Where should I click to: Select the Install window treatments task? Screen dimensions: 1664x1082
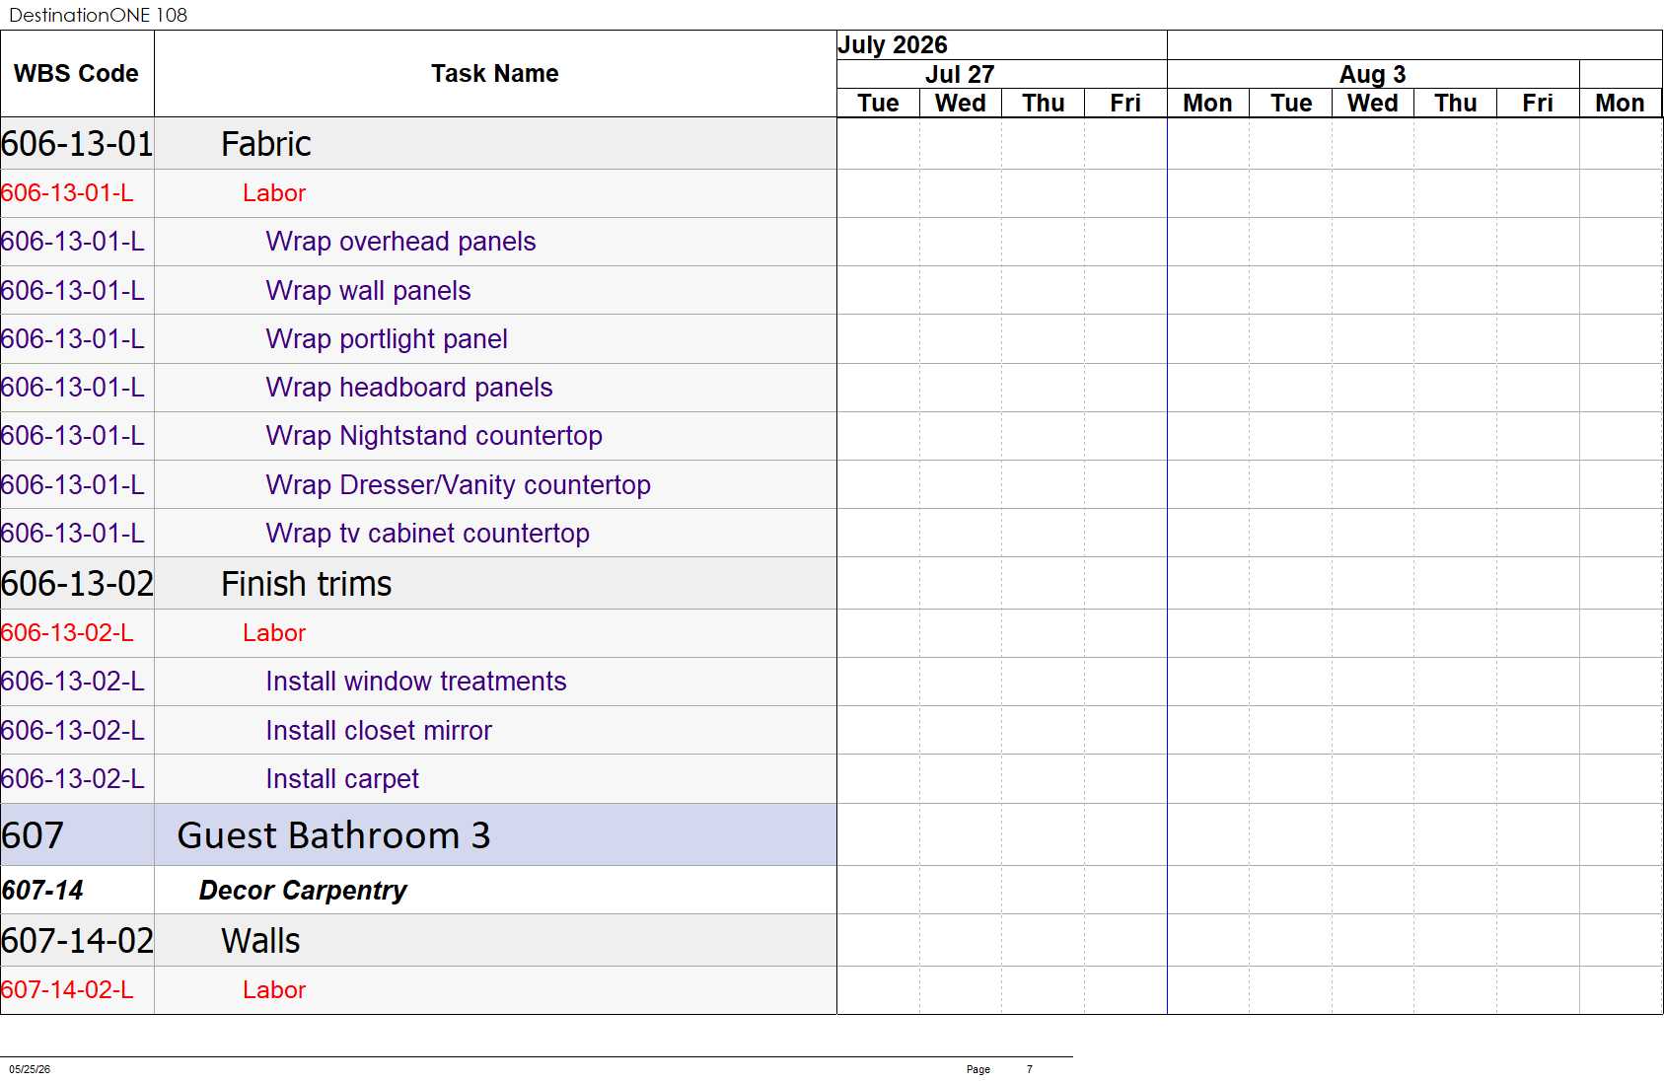coord(416,682)
